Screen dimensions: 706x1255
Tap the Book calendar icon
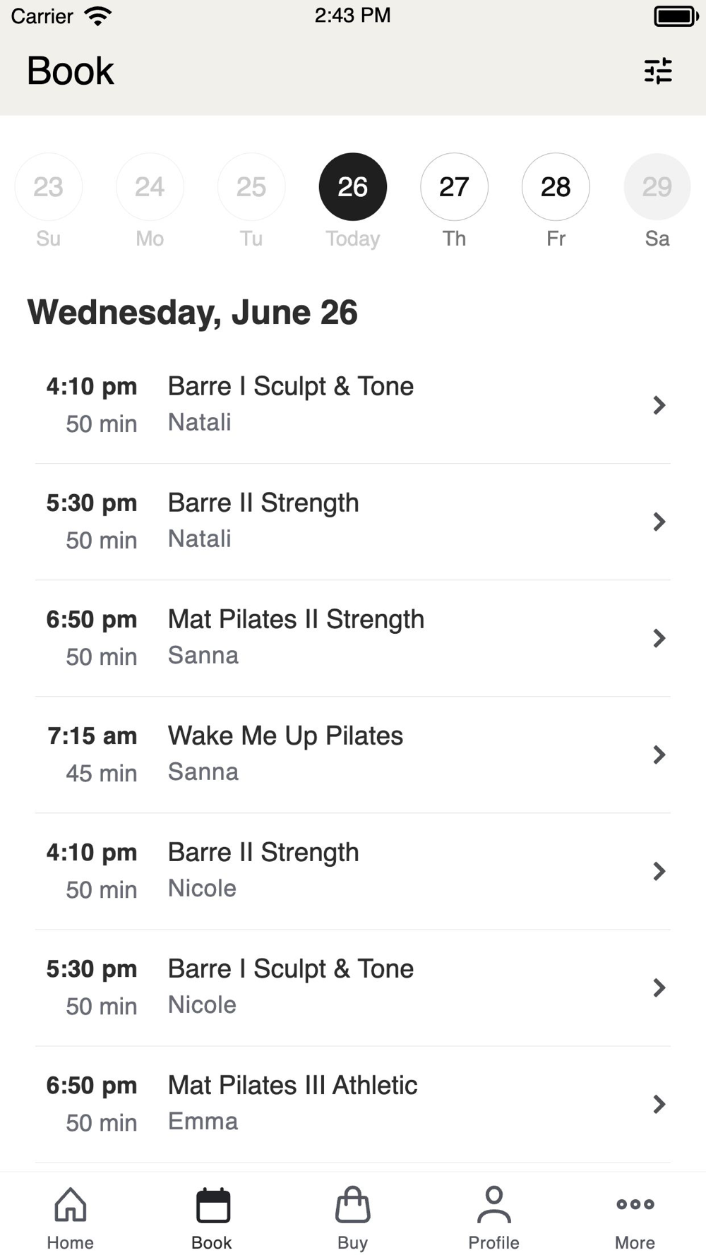pos(213,1205)
